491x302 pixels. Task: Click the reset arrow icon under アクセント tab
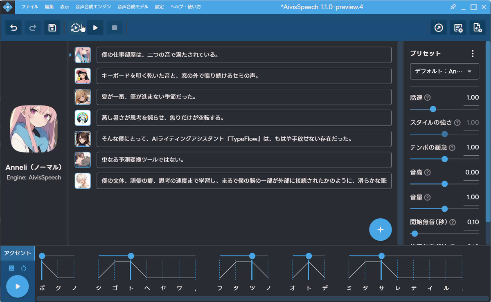(24, 268)
